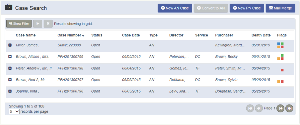The height and width of the screenshot is (125, 300).
Task: Show the filter panel
Action: 19,24
